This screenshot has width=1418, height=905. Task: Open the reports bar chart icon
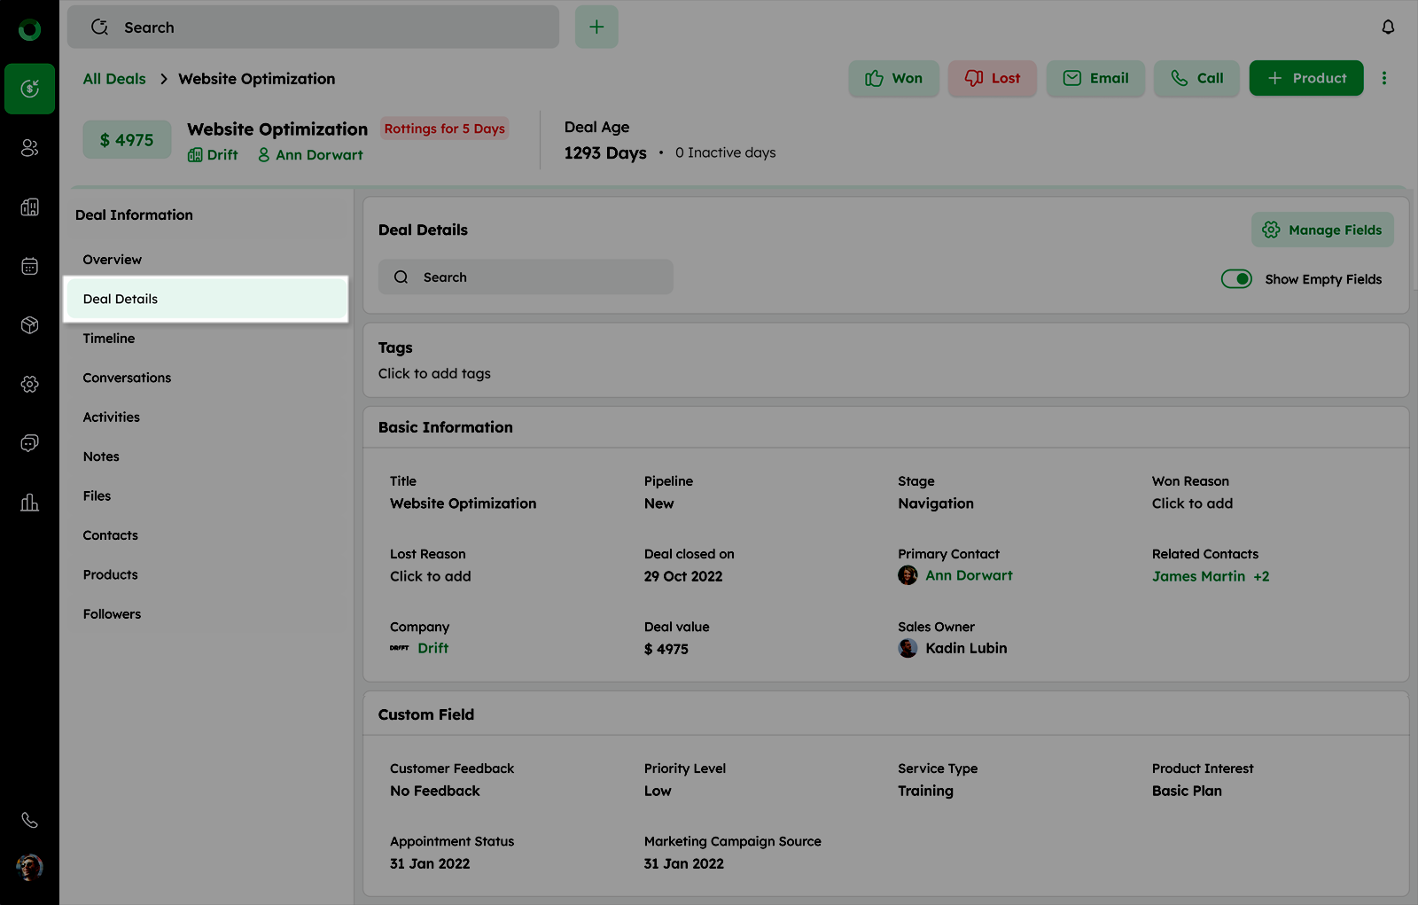point(29,503)
